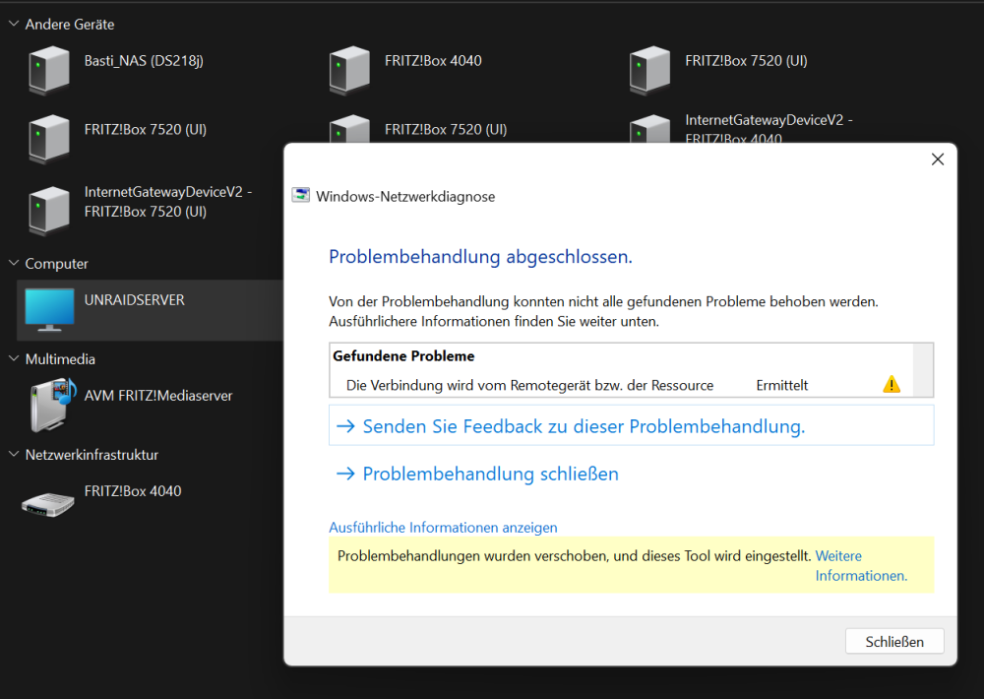Open the AVM FRITZ!Mediaserver icon
This screenshot has width=984, height=699.
[53, 405]
